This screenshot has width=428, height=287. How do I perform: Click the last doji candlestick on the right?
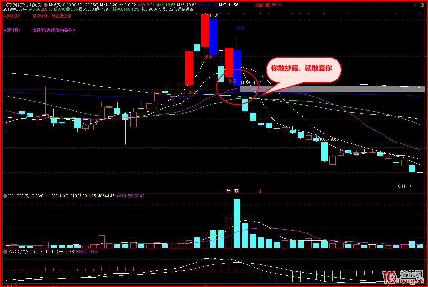click(x=420, y=174)
